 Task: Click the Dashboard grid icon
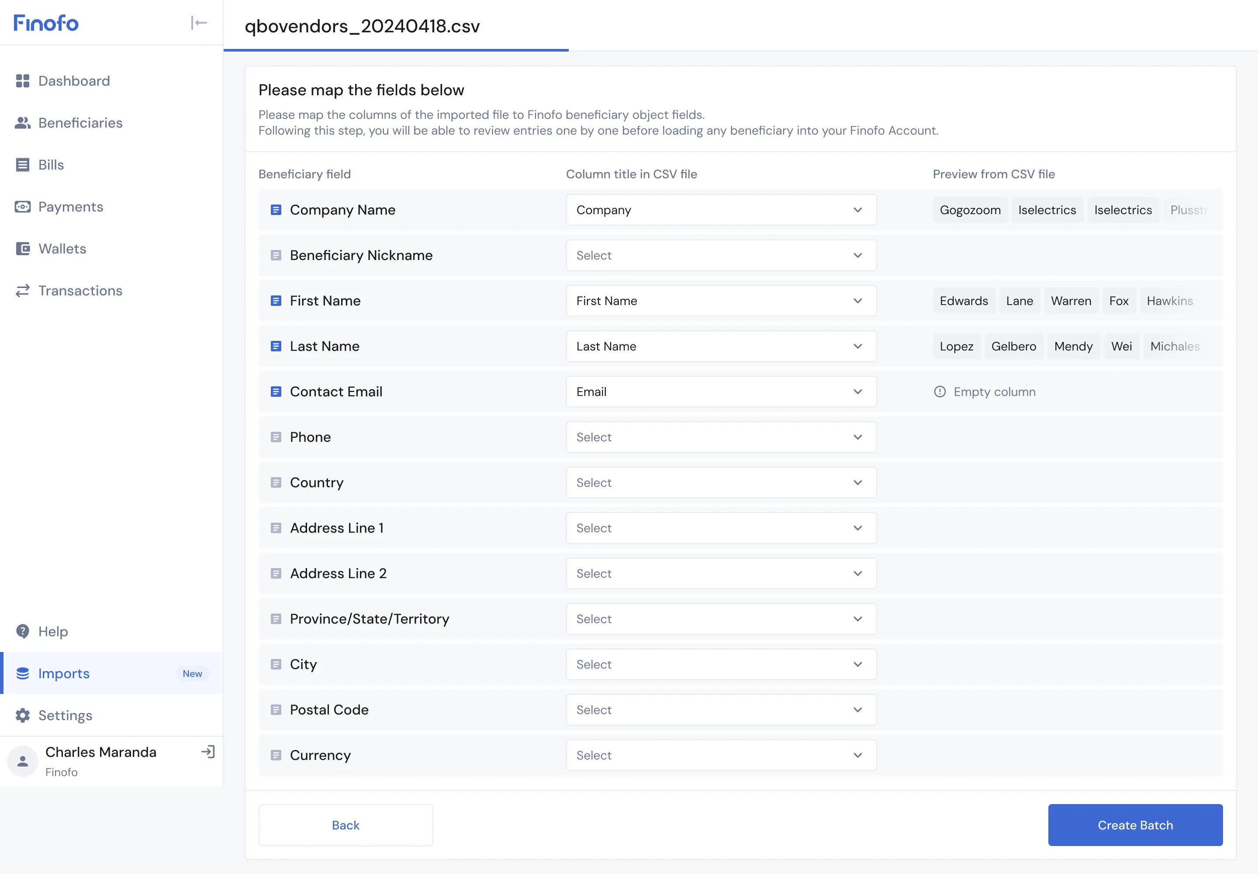22,81
